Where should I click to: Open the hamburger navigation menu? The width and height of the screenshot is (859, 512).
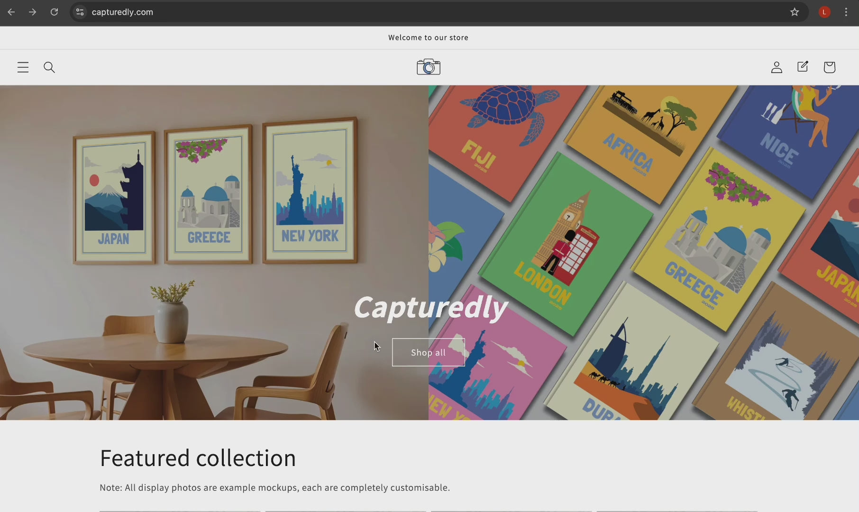coord(23,67)
